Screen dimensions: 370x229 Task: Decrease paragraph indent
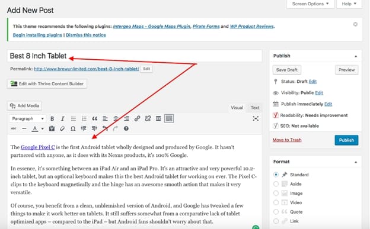tap(84, 128)
